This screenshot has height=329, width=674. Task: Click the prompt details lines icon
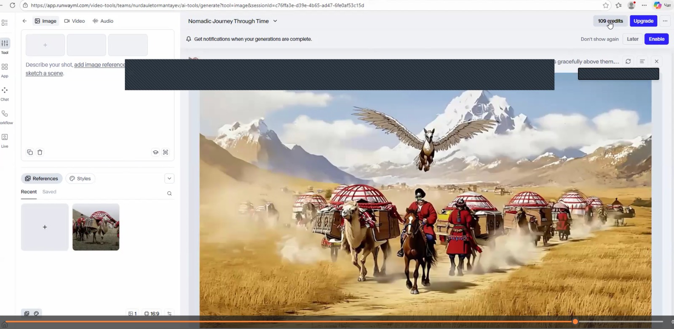642,61
